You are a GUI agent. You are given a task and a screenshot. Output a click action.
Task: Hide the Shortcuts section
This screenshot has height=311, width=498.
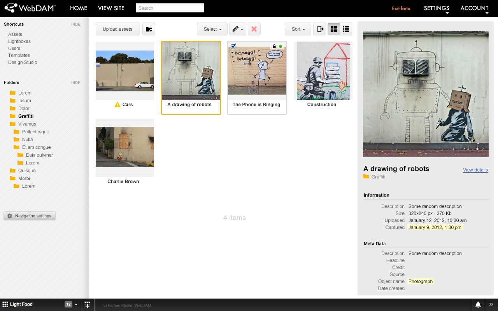pyautogui.click(x=76, y=24)
